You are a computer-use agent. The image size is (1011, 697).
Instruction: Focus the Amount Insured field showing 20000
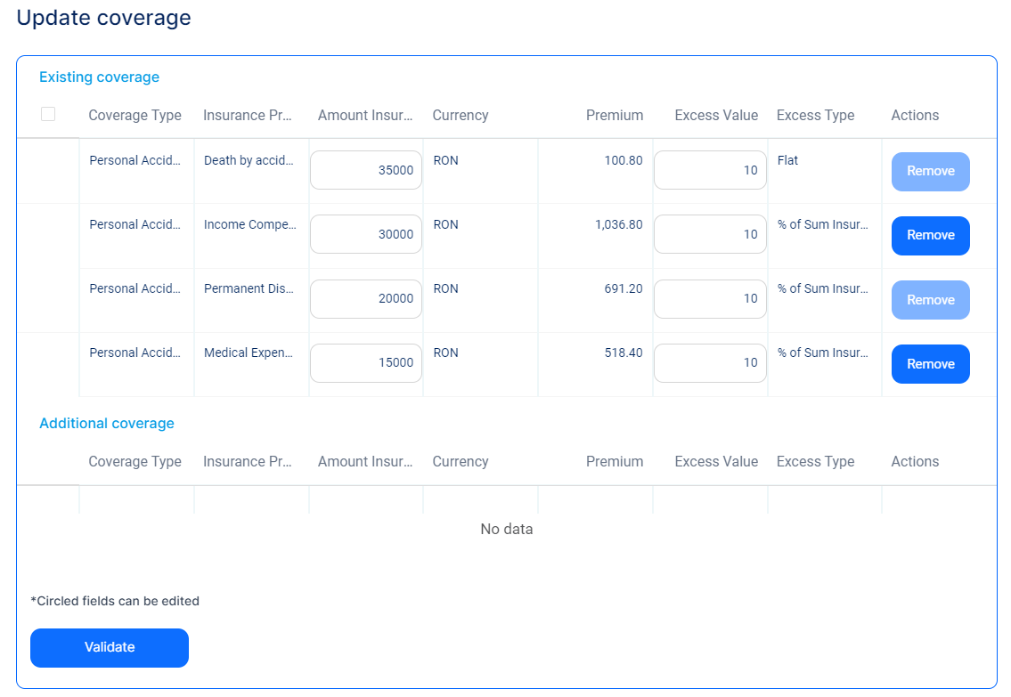pos(366,299)
